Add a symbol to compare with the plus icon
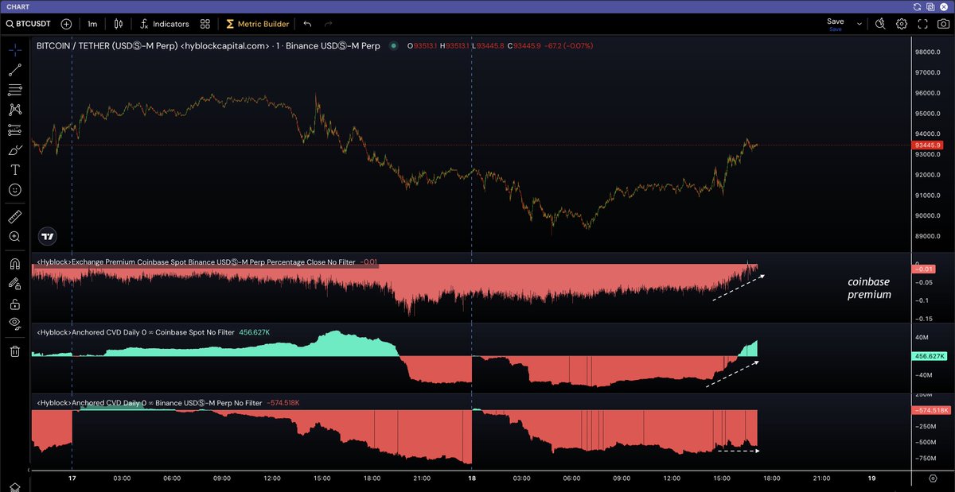The width and height of the screenshot is (955, 492). [x=66, y=24]
